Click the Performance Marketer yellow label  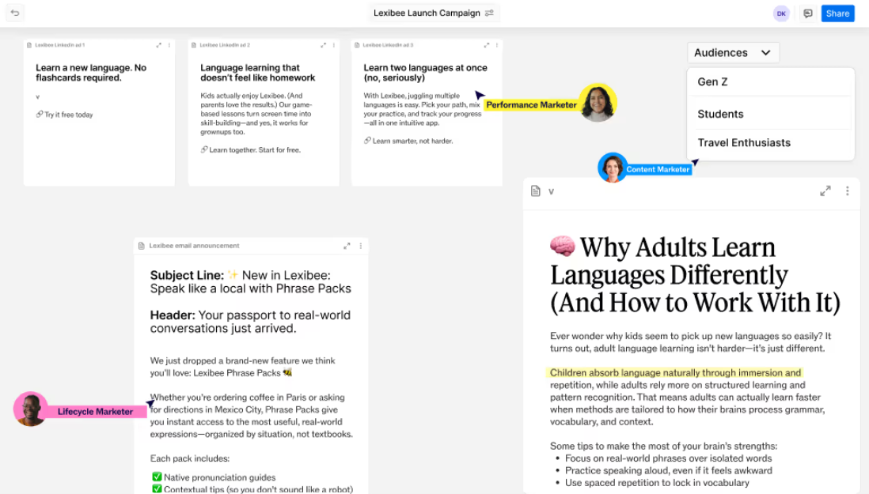point(532,105)
